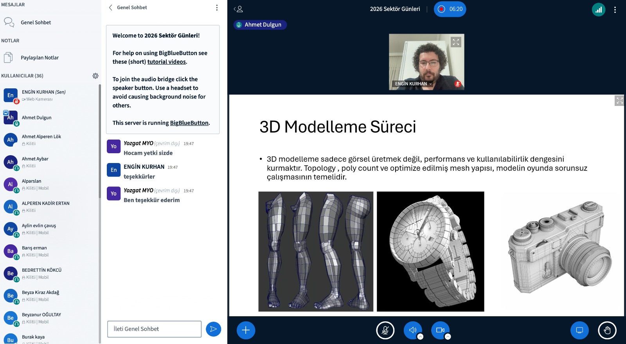Toggle the webcam share button
Viewport: 626px width, 344px height.
[x=440, y=330]
